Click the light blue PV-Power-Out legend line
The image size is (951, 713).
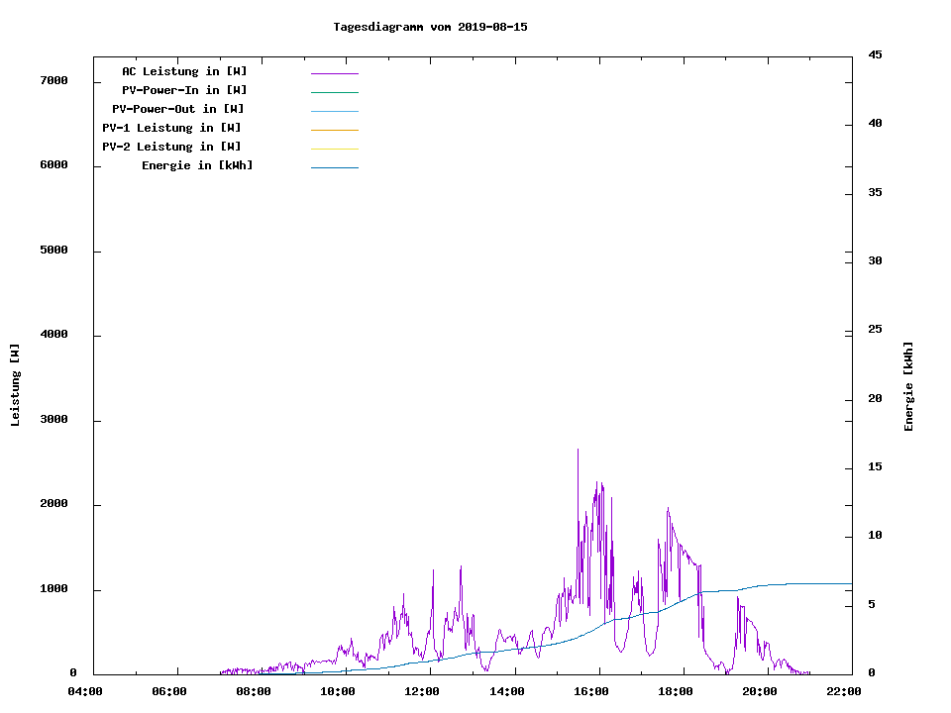pyautogui.click(x=334, y=111)
